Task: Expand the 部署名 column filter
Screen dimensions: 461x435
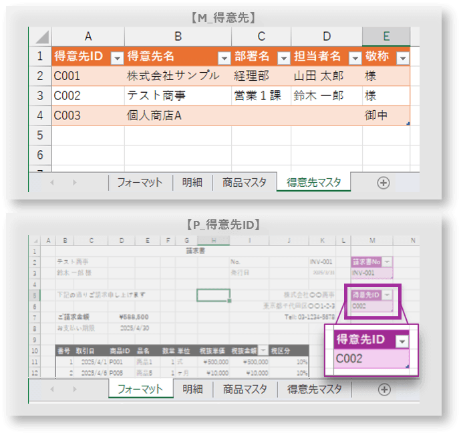Action: pyautogui.click(x=283, y=58)
